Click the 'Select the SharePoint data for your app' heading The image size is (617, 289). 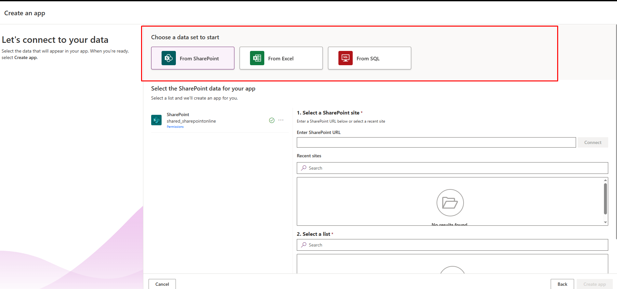[203, 89]
